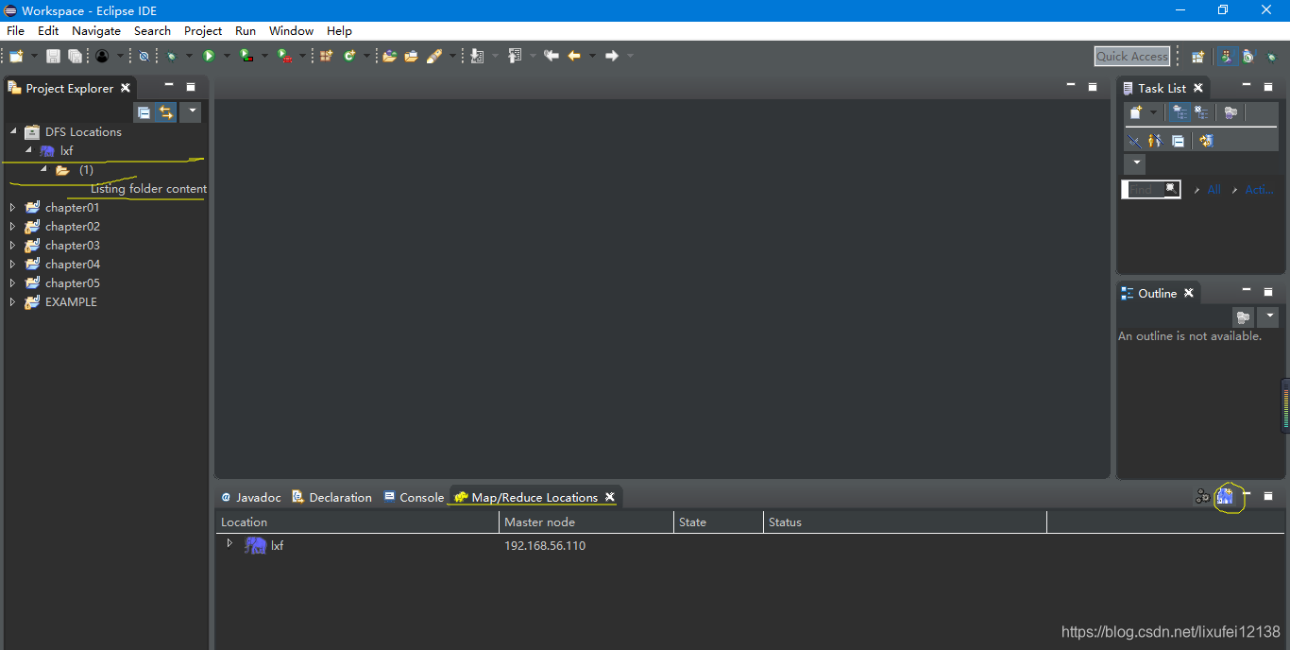
Task: Toggle Link with Editor in Project Explorer
Action: (x=166, y=112)
